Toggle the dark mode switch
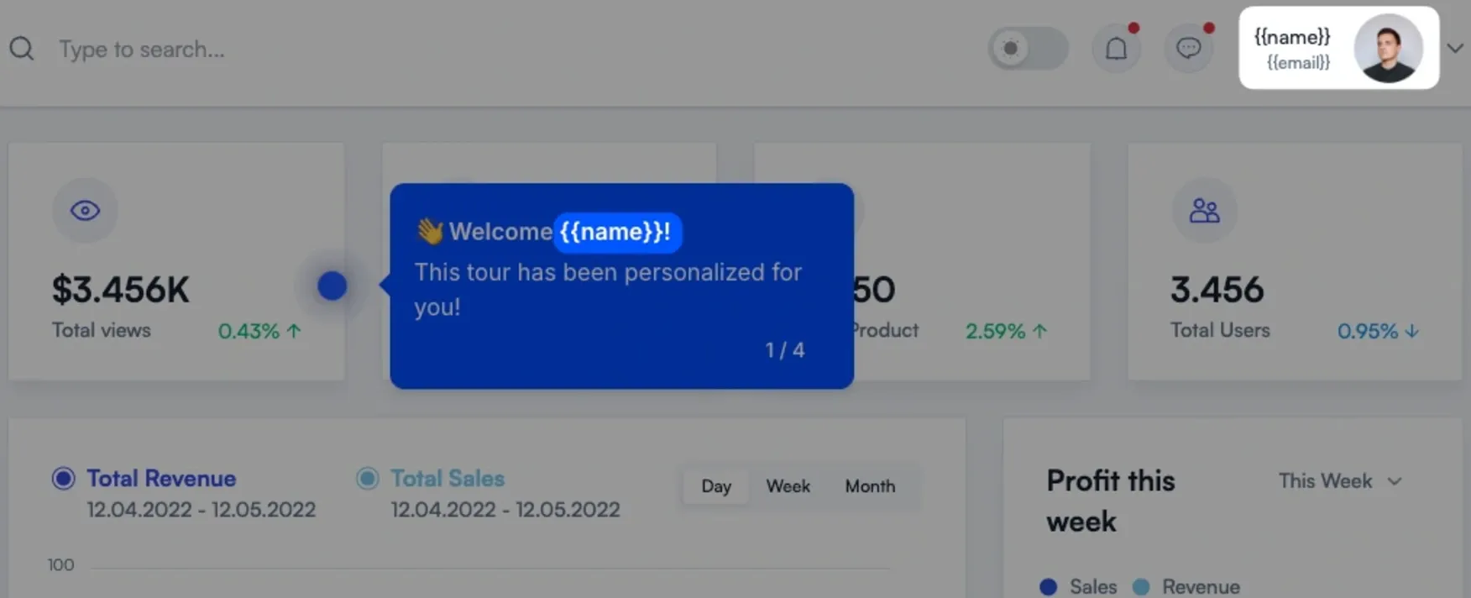Image resolution: width=1471 pixels, height=598 pixels. click(1029, 49)
